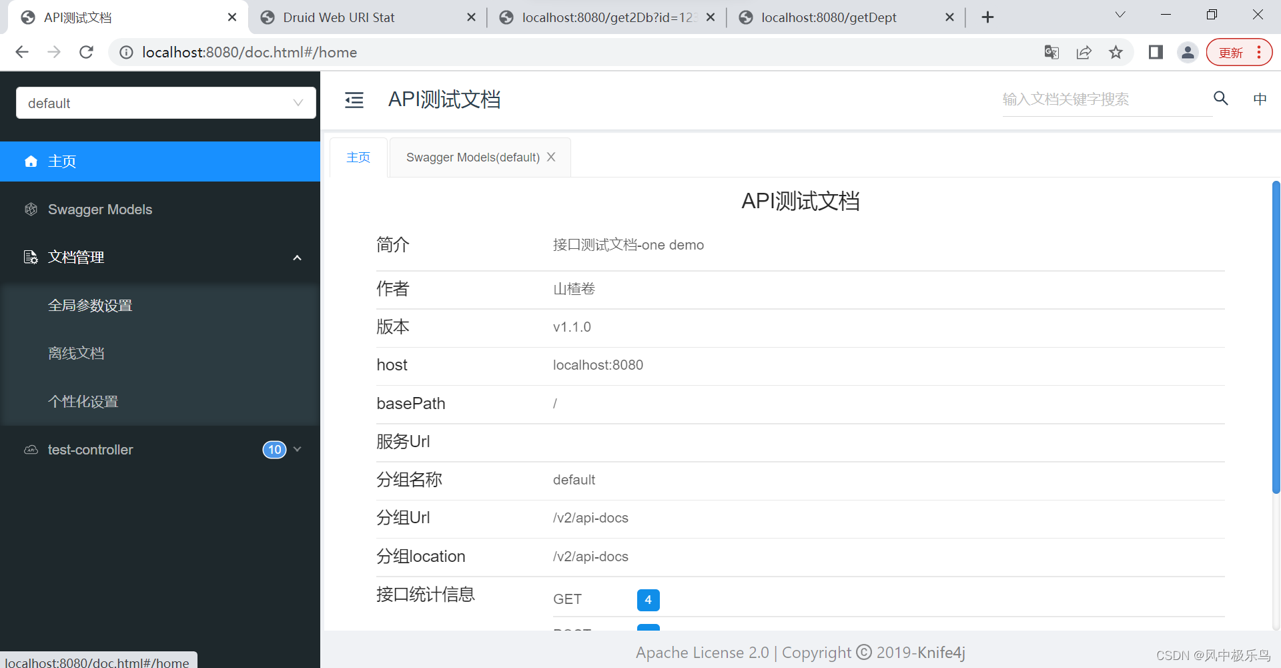Click the test-controller cloud icon
This screenshot has height=668, width=1281.
pos(31,450)
